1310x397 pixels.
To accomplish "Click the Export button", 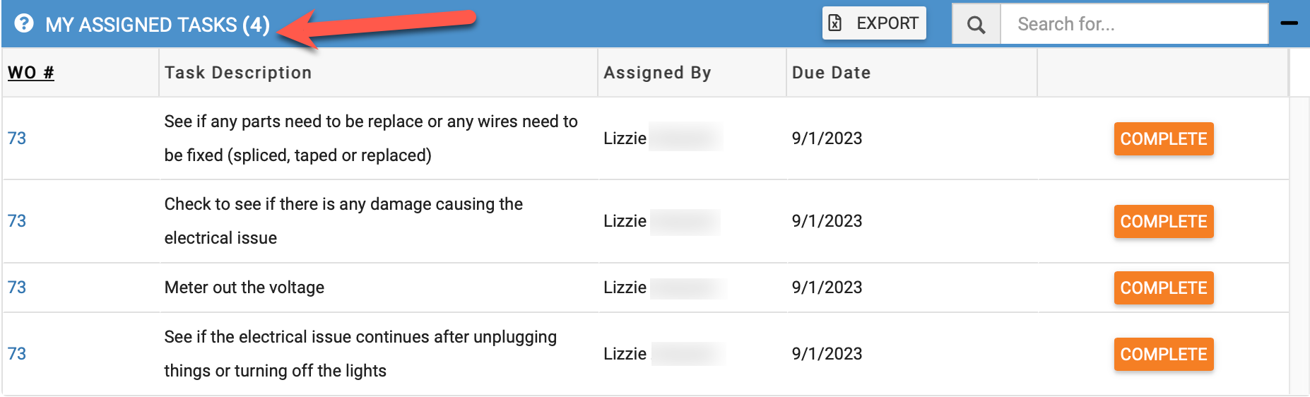I will [x=874, y=23].
